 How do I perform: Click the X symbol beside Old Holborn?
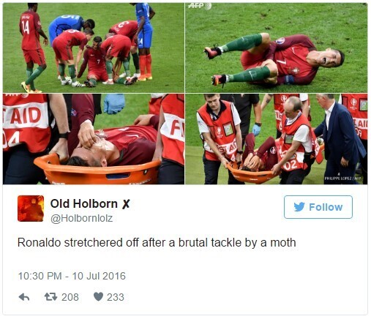coord(126,204)
